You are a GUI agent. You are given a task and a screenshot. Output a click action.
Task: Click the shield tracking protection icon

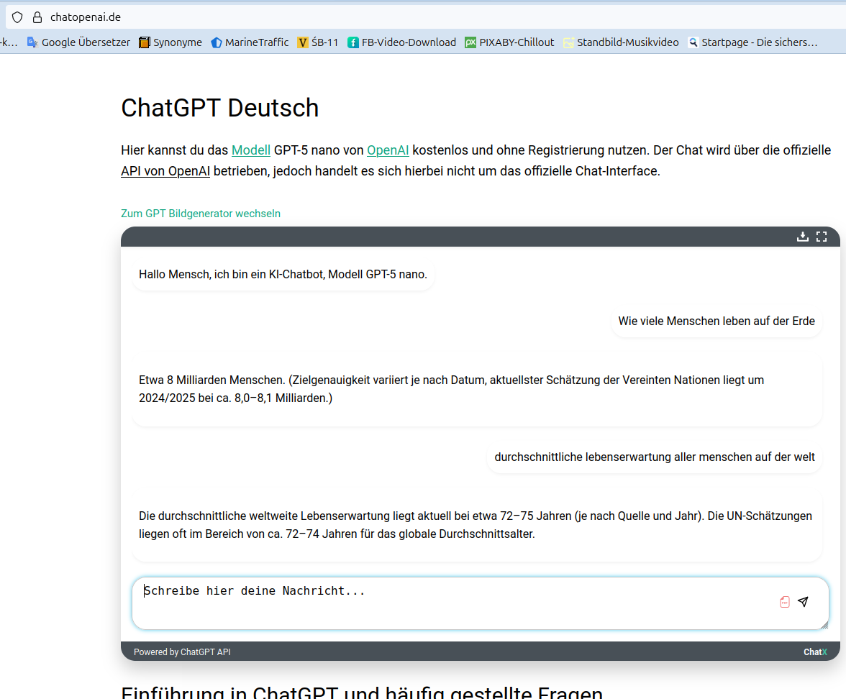[17, 17]
